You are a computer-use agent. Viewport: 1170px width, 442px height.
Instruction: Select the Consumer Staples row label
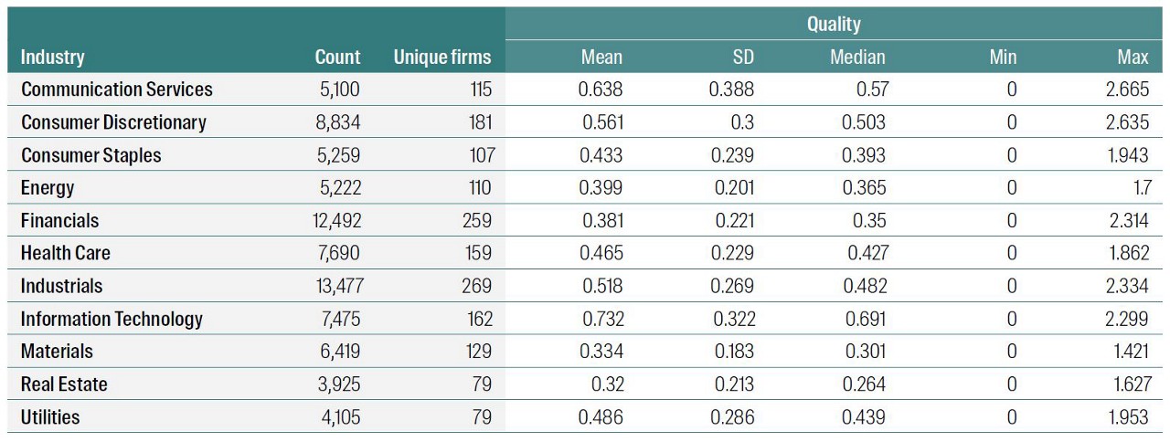(x=91, y=155)
